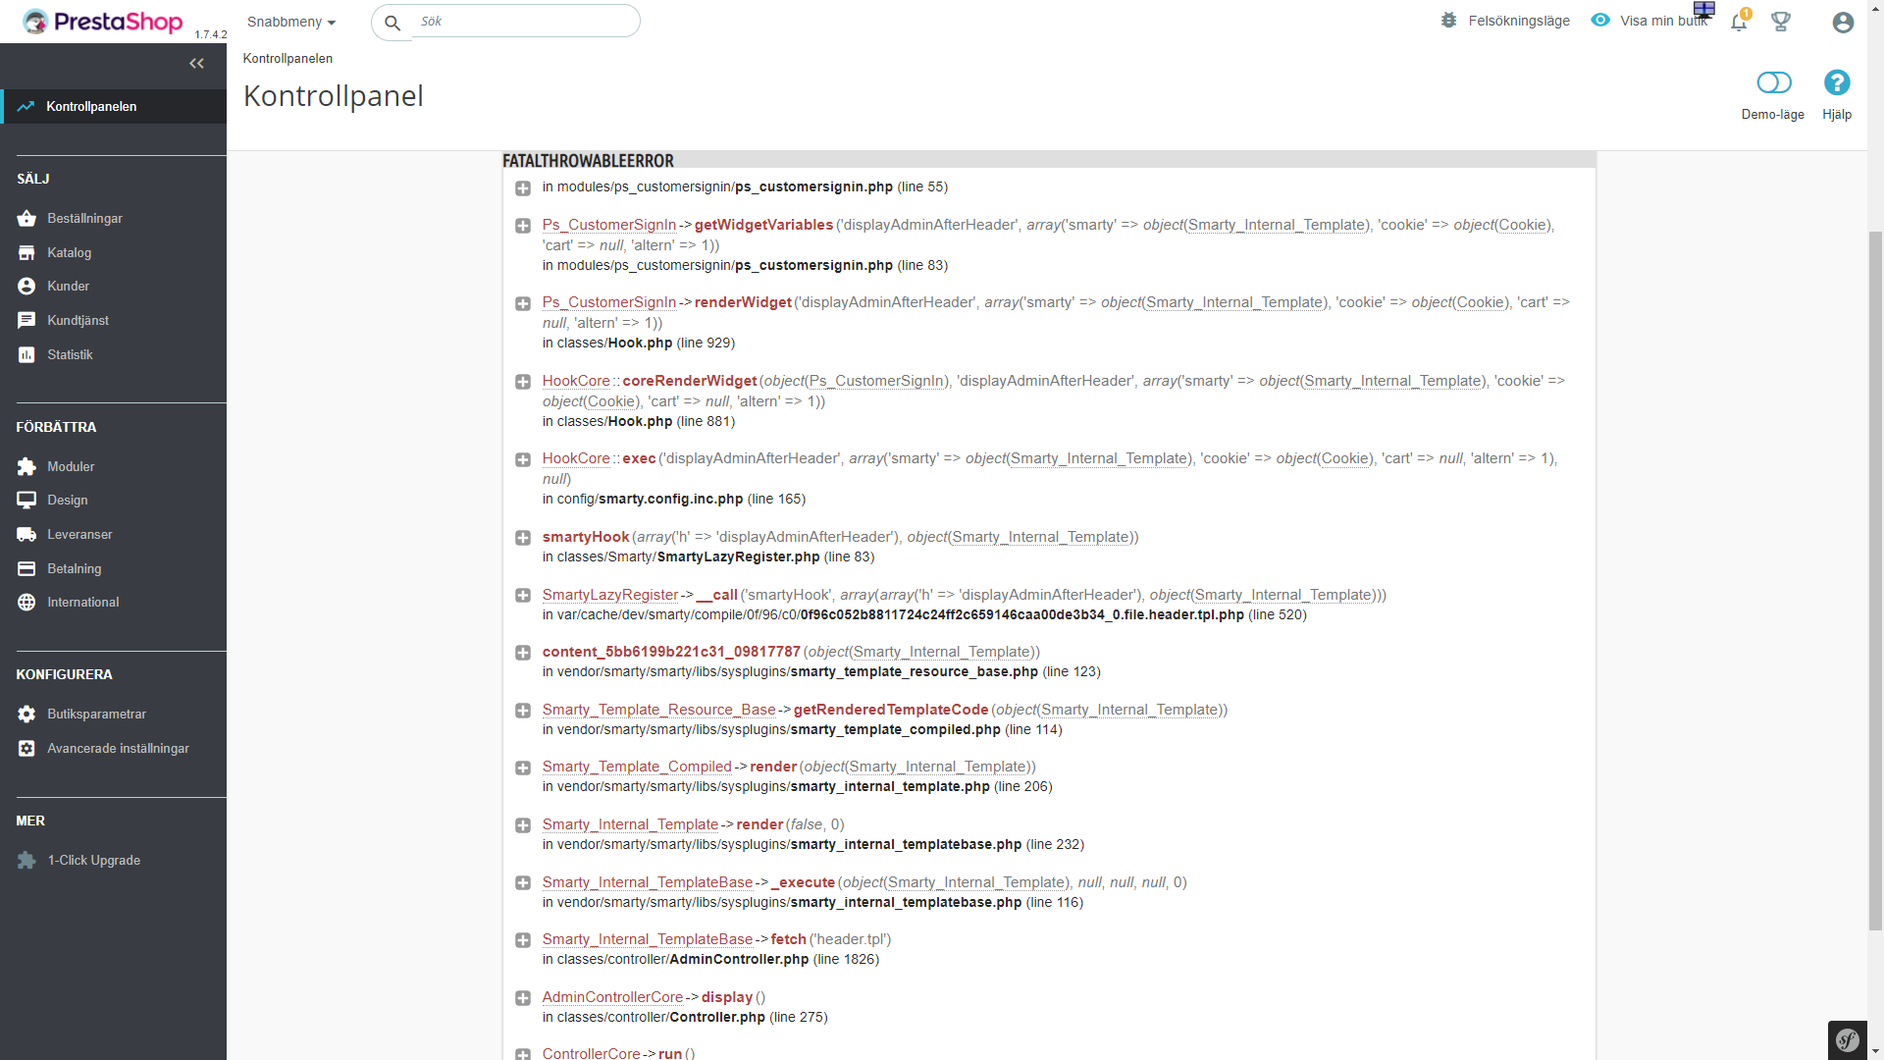Click the HookCore coreRenderWidget class link
This screenshot has height=1060, width=1884.
point(576,381)
